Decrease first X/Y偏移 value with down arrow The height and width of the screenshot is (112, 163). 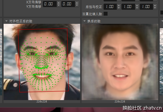pos(59,5)
